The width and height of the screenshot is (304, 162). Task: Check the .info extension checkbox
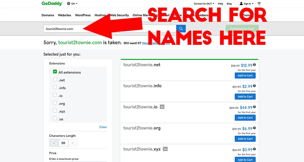(55, 87)
